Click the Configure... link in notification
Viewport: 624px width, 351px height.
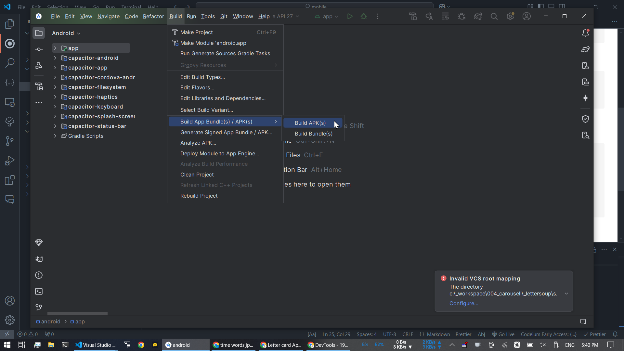click(x=464, y=303)
